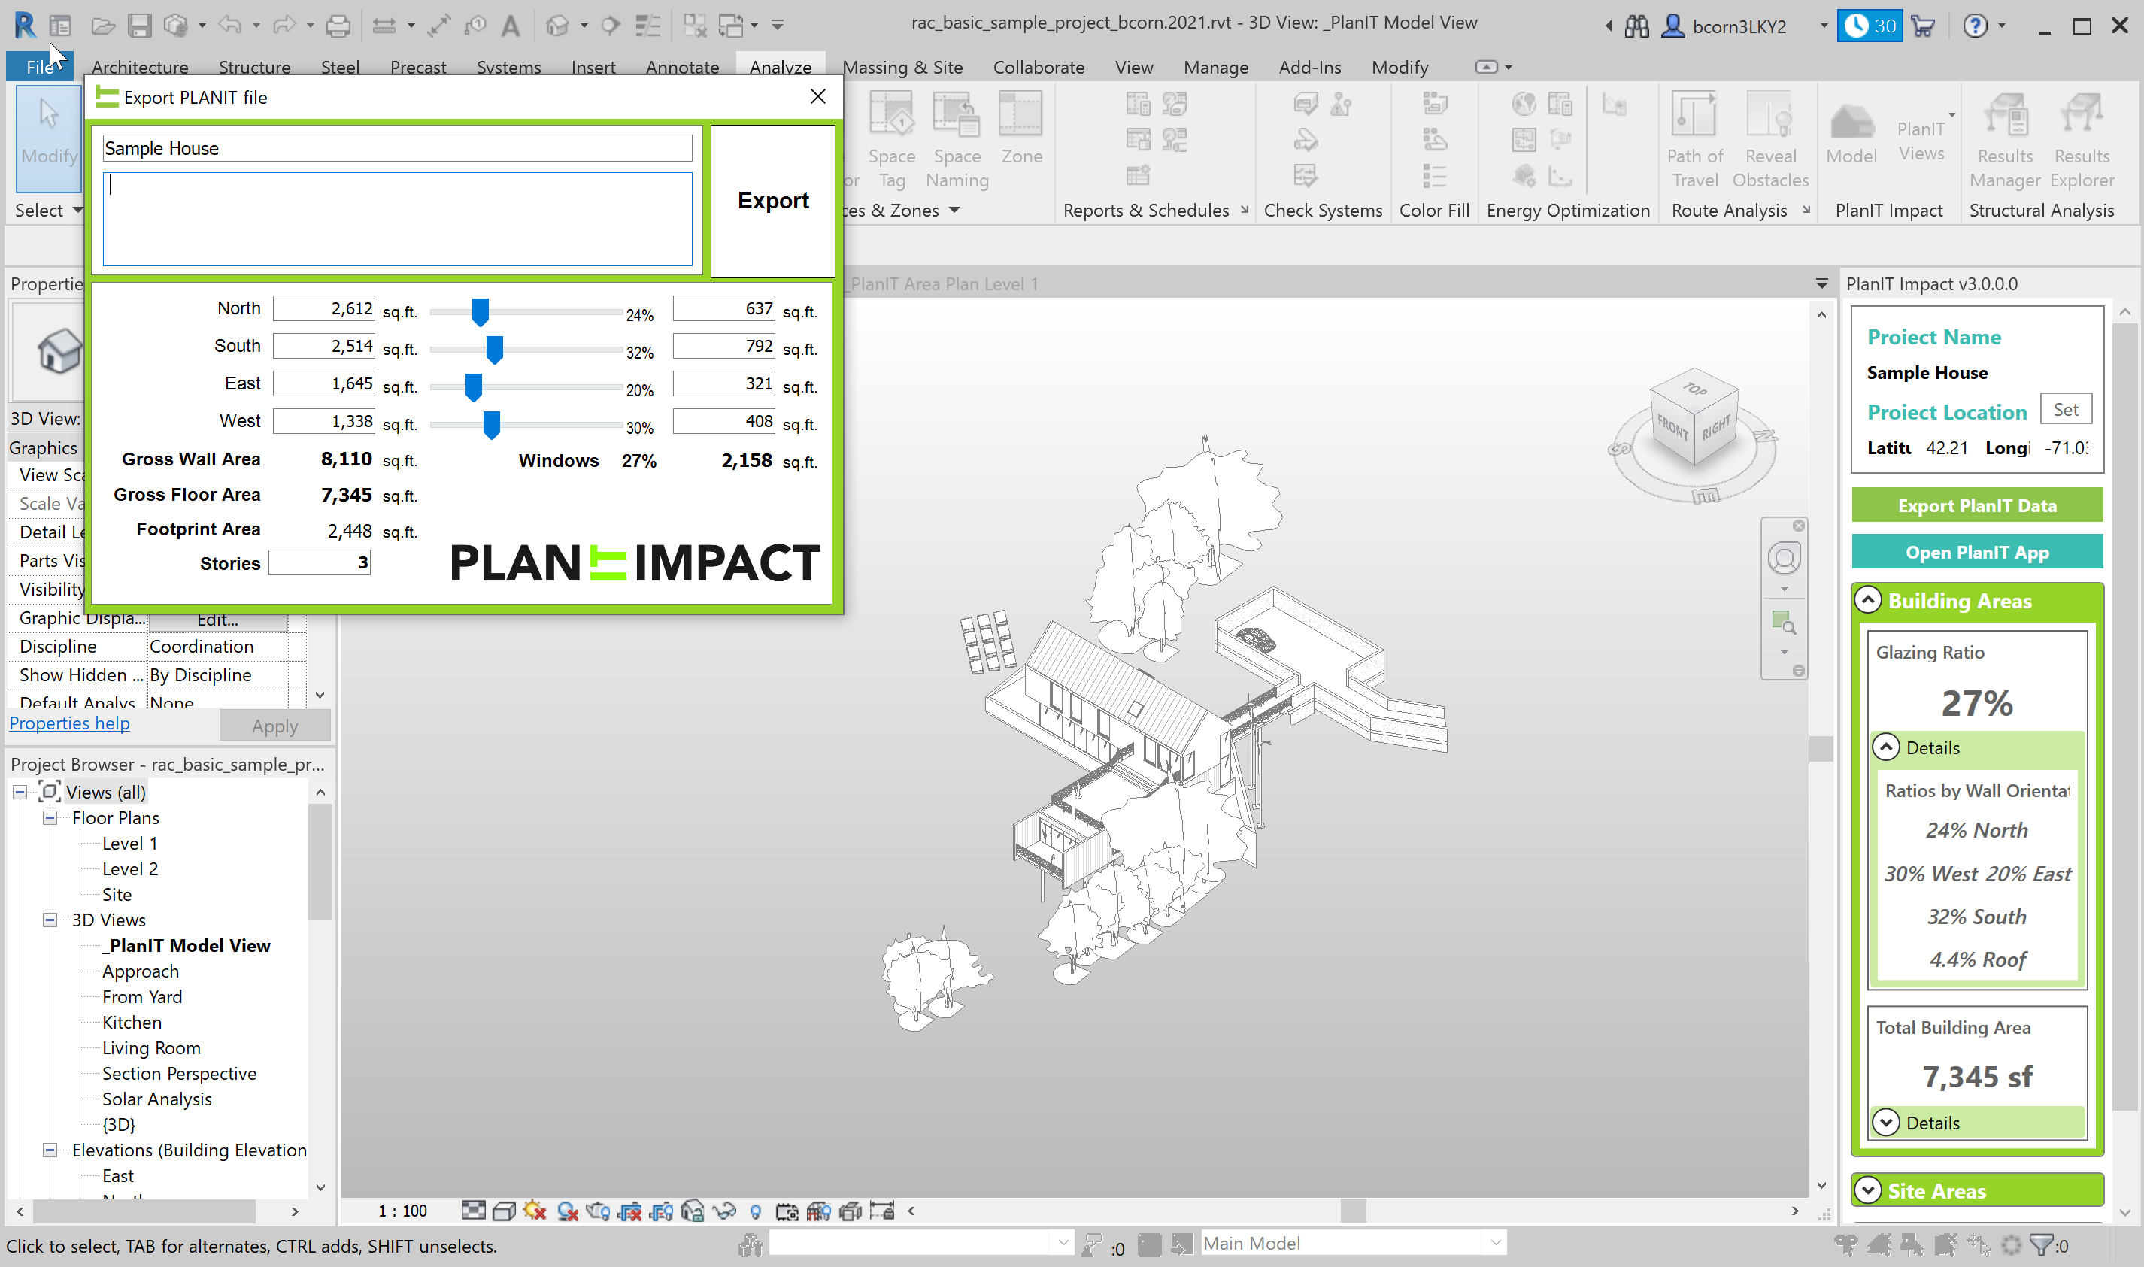Open the Properties help link
Image resolution: width=2144 pixels, height=1267 pixels.
(x=69, y=723)
